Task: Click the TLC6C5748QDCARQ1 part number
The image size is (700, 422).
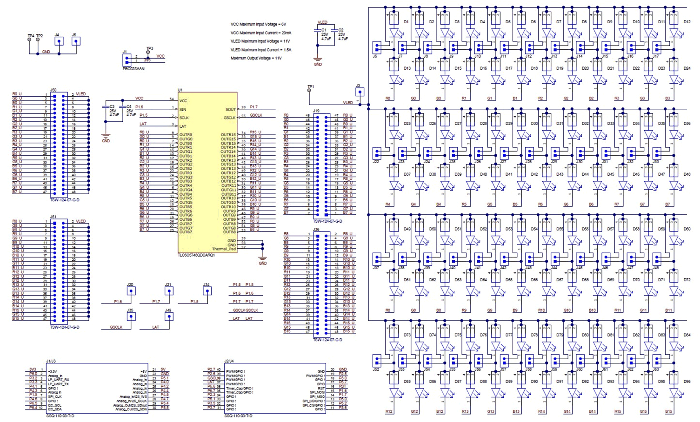Action: [196, 255]
